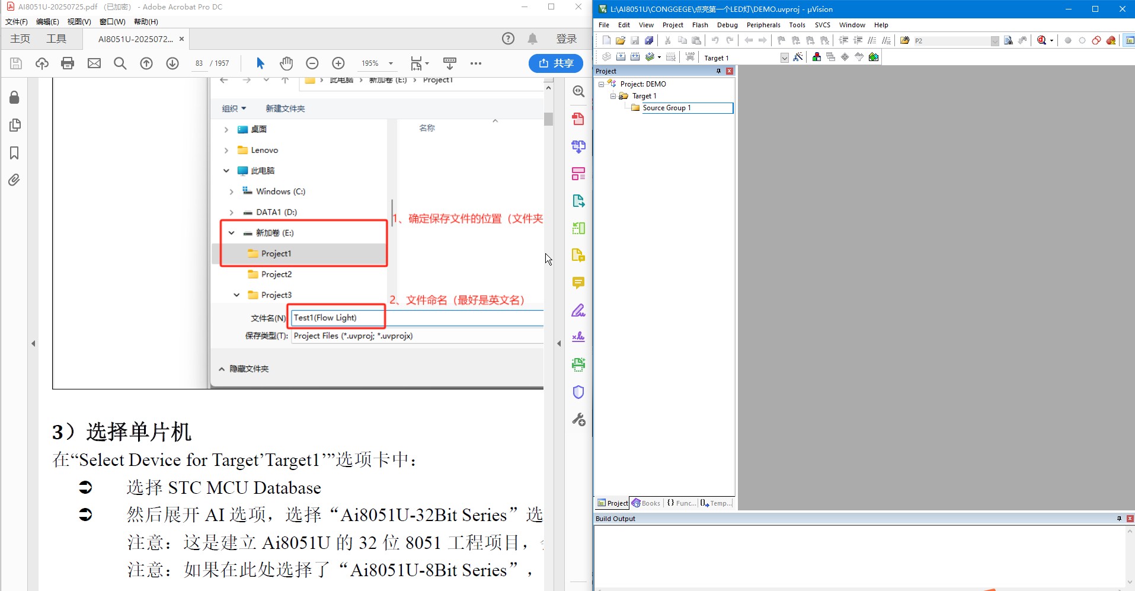Build the target in µVision
Screen dimensions: 1135x591
point(621,57)
